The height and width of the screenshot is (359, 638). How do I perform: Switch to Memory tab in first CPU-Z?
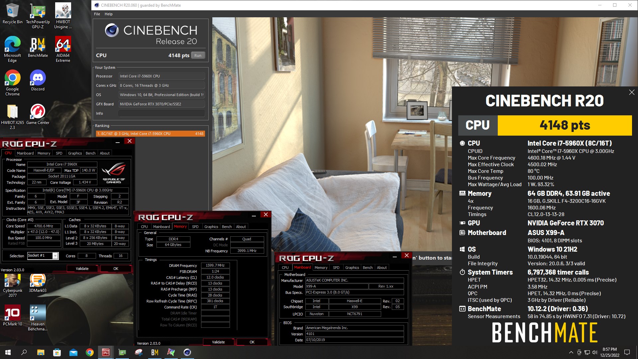(x=44, y=153)
